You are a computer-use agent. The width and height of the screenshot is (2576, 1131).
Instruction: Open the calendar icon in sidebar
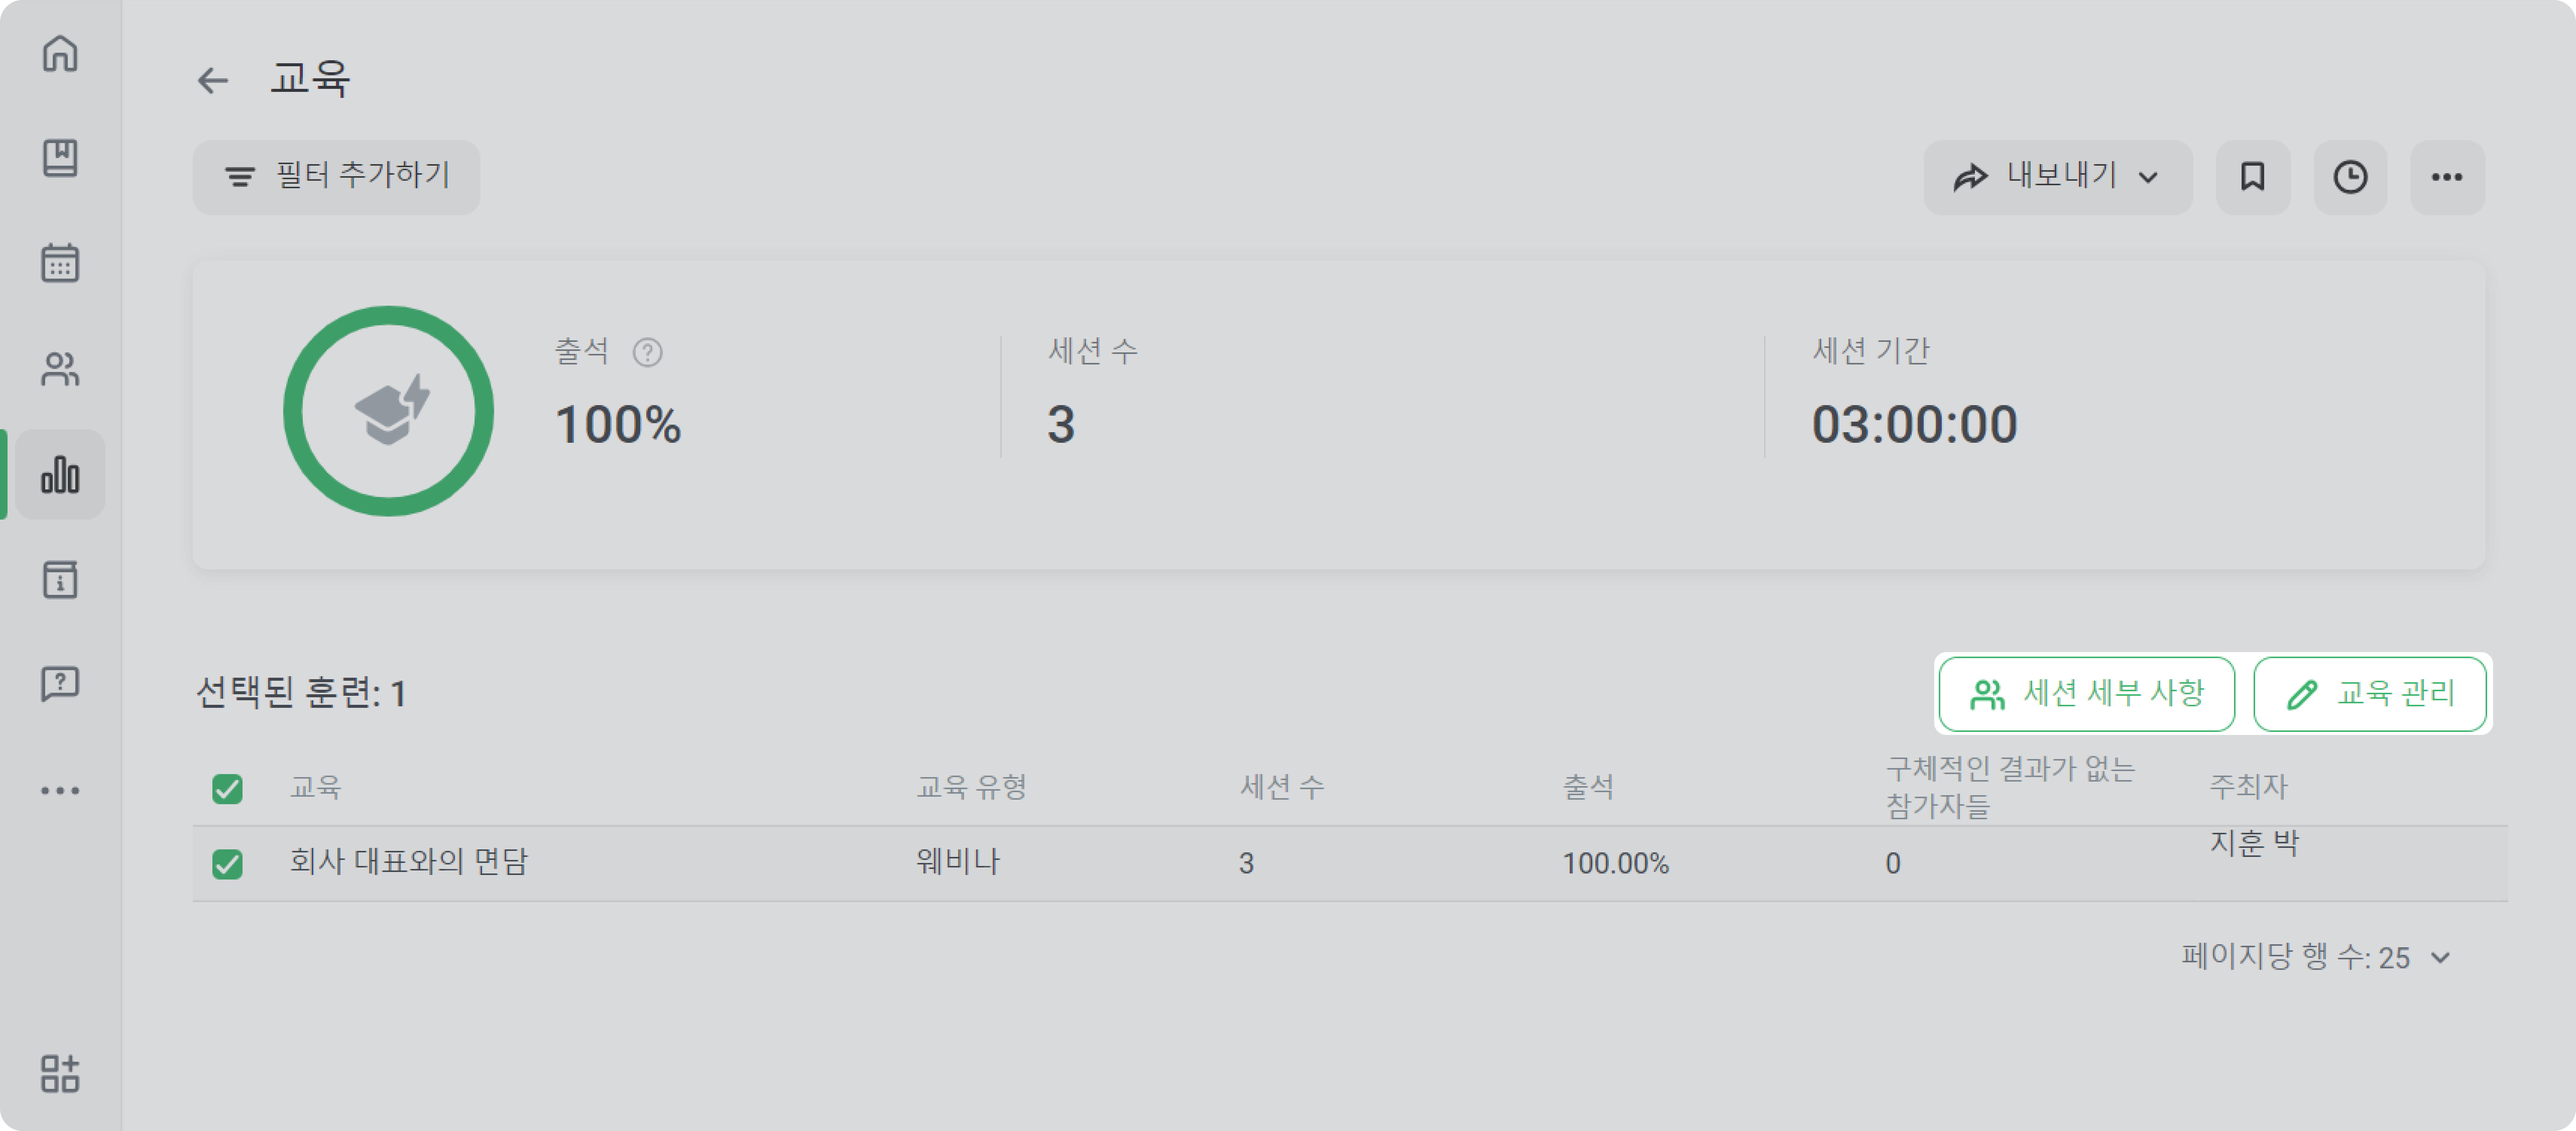[60, 263]
